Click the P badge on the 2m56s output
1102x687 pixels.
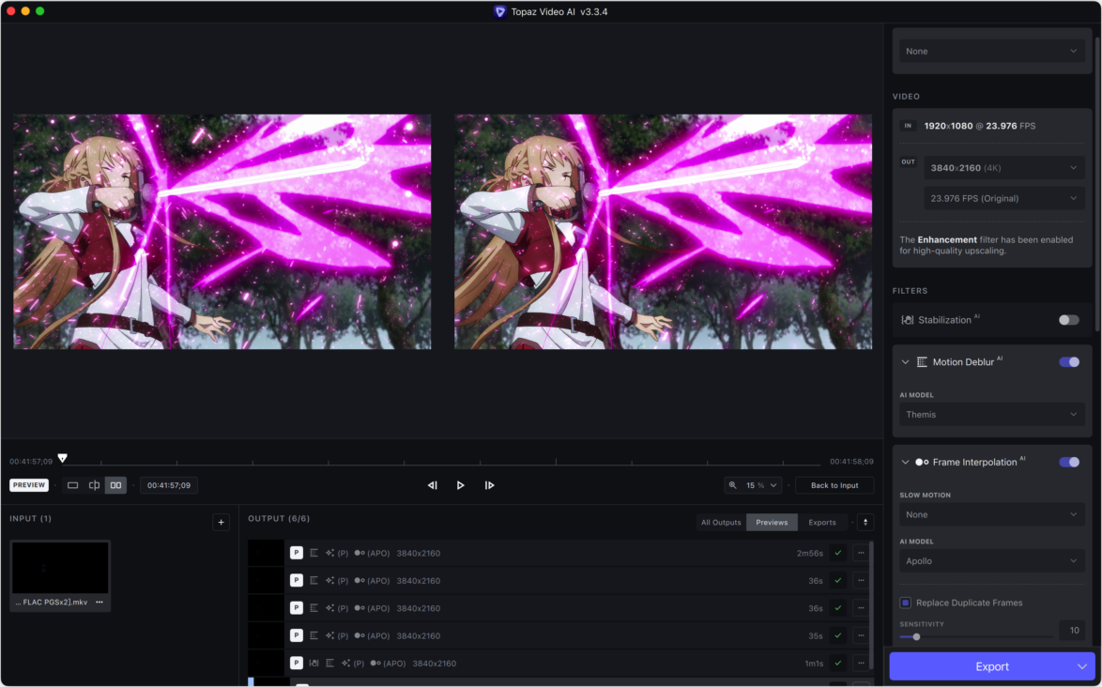click(x=297, y=554)
